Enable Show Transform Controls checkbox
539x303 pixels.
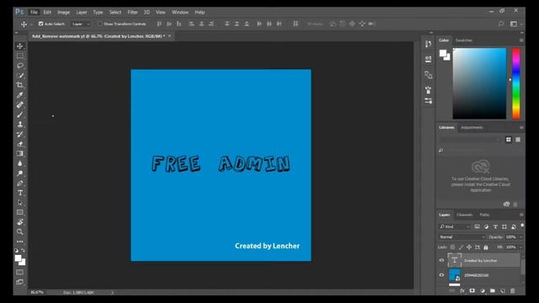99,24
